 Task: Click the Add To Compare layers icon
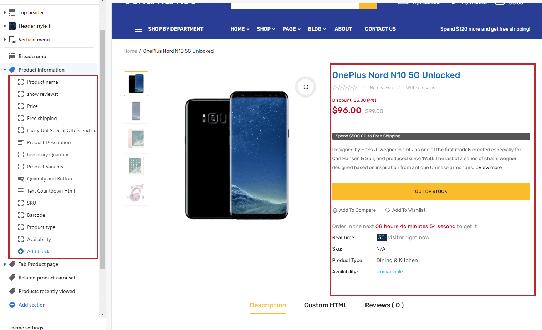pyautogui.click(x=335, y=210)
